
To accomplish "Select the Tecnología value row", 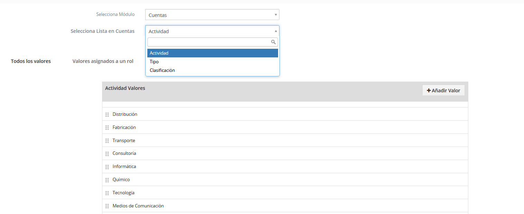I will pyautogui.click(x=285, y=193).
